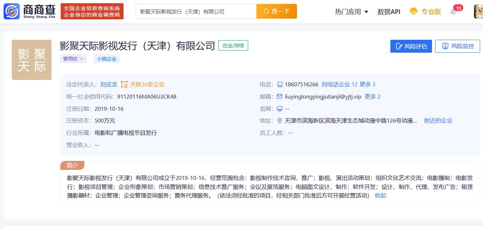483x229 pixels.
Task: Open the user avatar profile picture
Action: tap(478, 11)
